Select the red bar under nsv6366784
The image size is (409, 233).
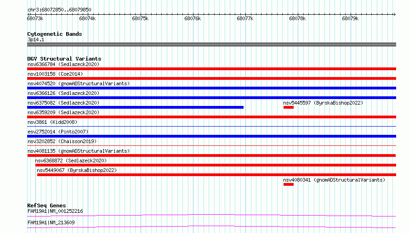coord(211,69)
